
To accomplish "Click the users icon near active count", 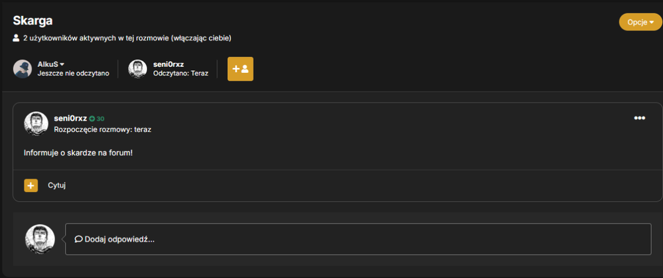I will coord(16,38).
